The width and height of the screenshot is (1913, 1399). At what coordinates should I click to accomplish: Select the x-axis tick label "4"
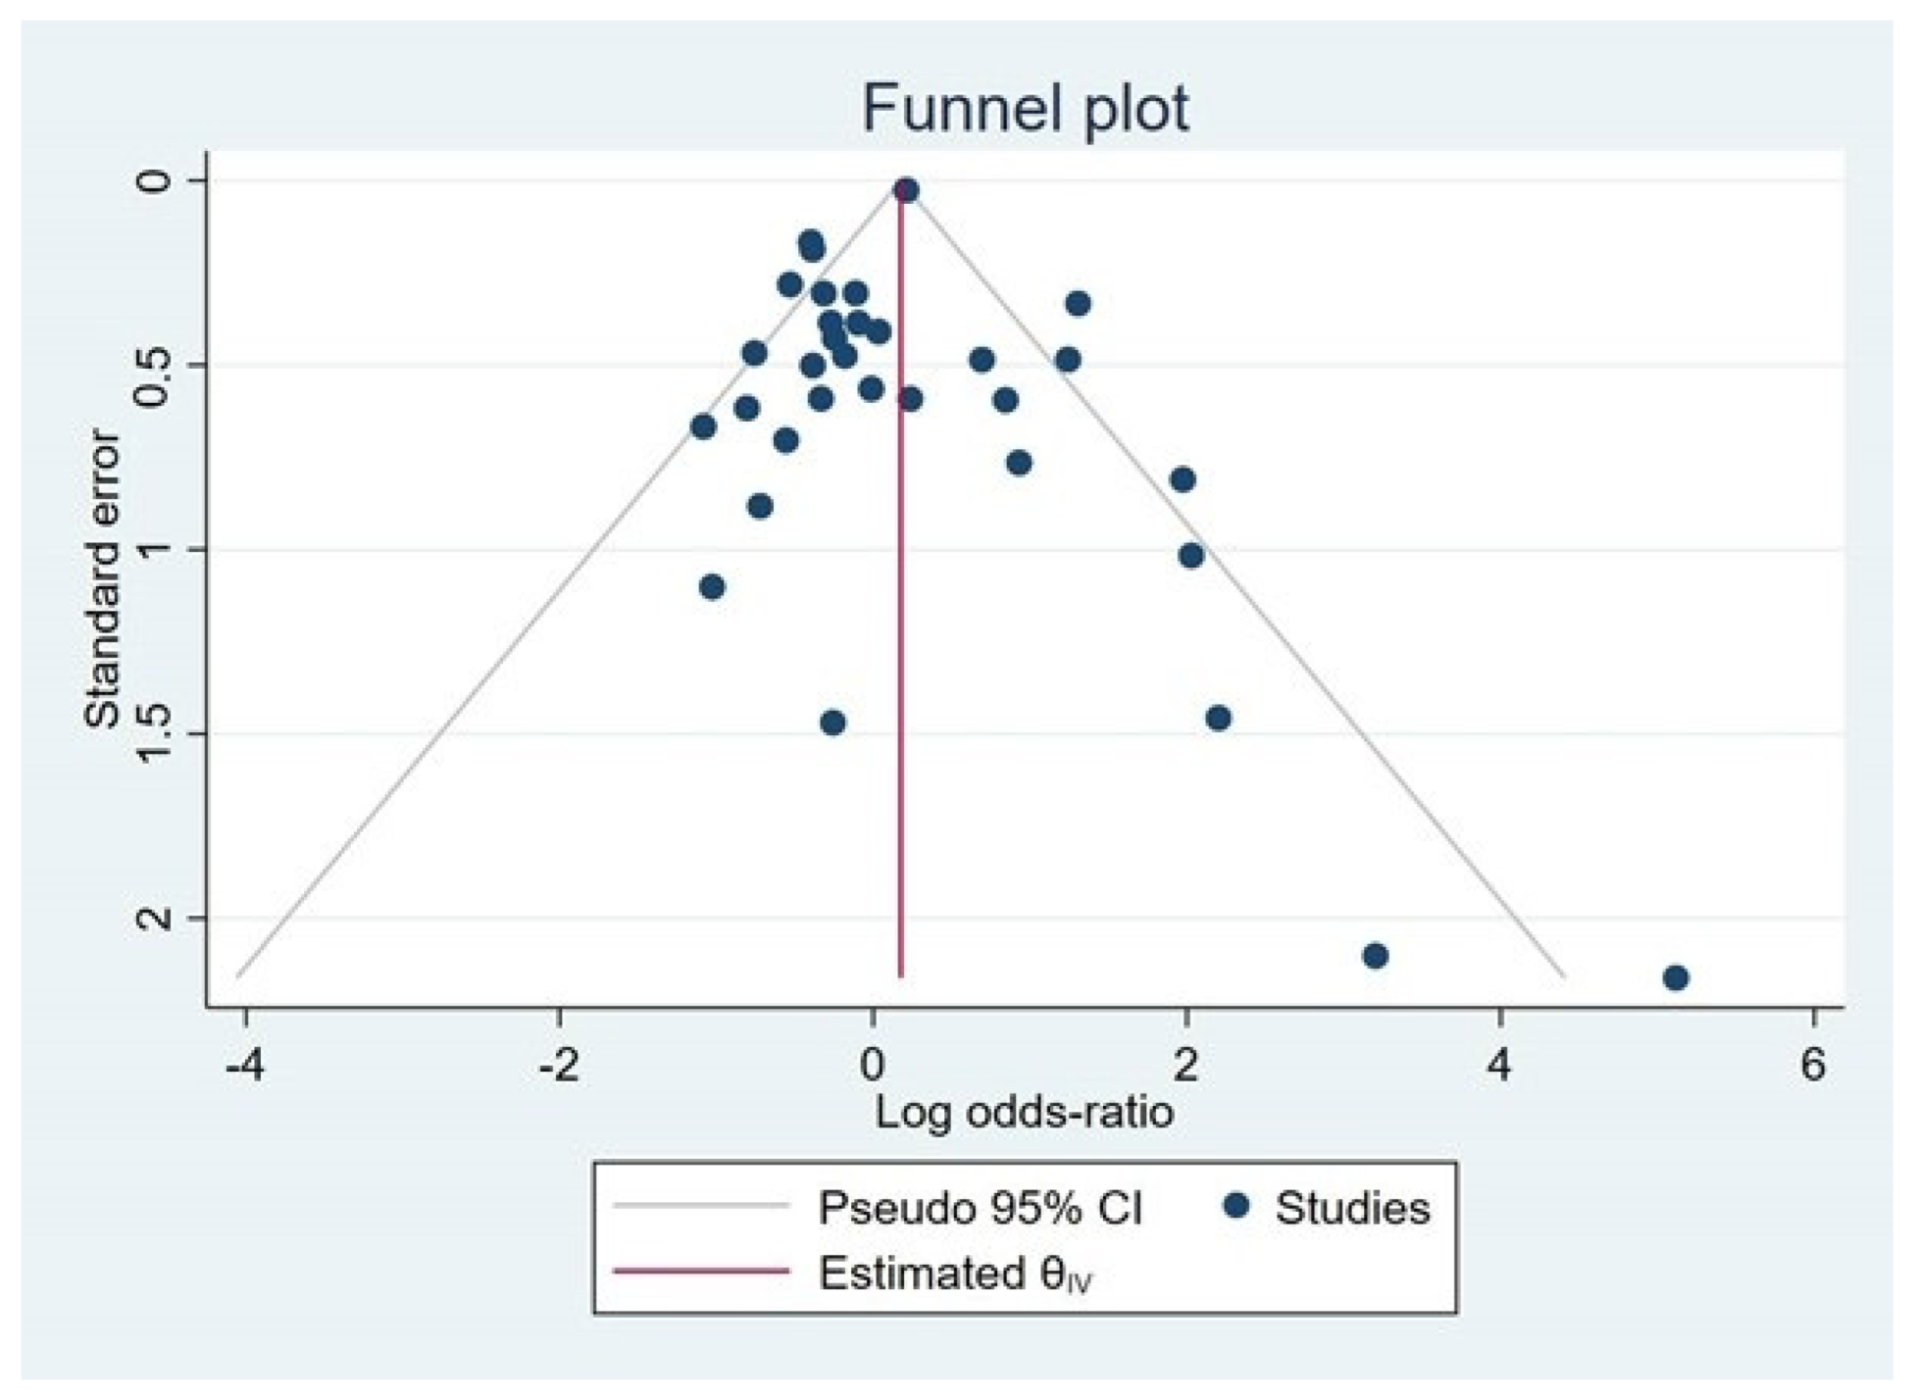(x=1499, y=1064)
